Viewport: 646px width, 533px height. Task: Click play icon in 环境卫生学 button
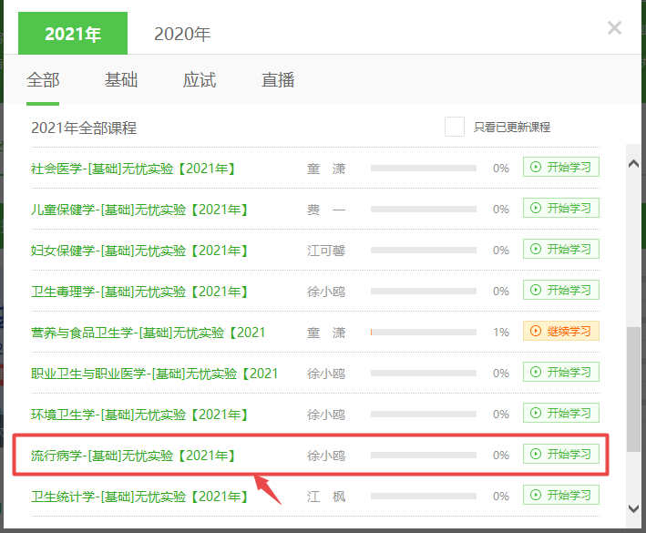point(536,414)
